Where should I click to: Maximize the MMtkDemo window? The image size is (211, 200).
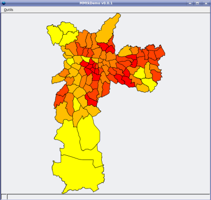point(197,3)
